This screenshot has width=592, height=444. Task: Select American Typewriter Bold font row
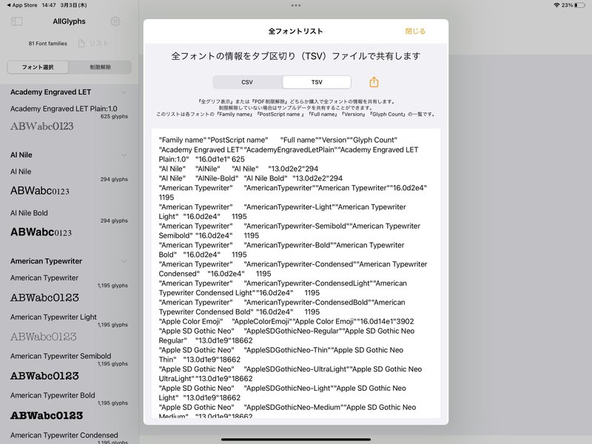(x=69, y=406)
